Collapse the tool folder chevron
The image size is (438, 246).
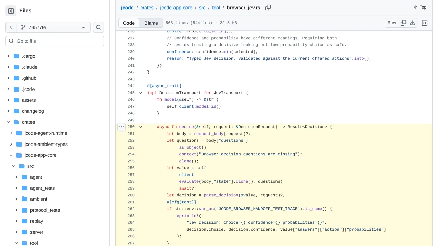[16, 243]
